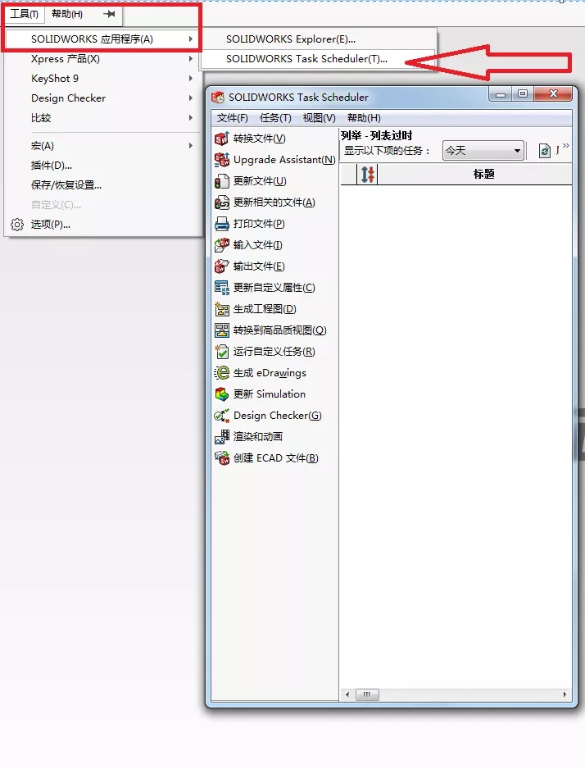Click the pin icon in the menu bar
This screenshot has height=769, width=585.
coord(109,14)
